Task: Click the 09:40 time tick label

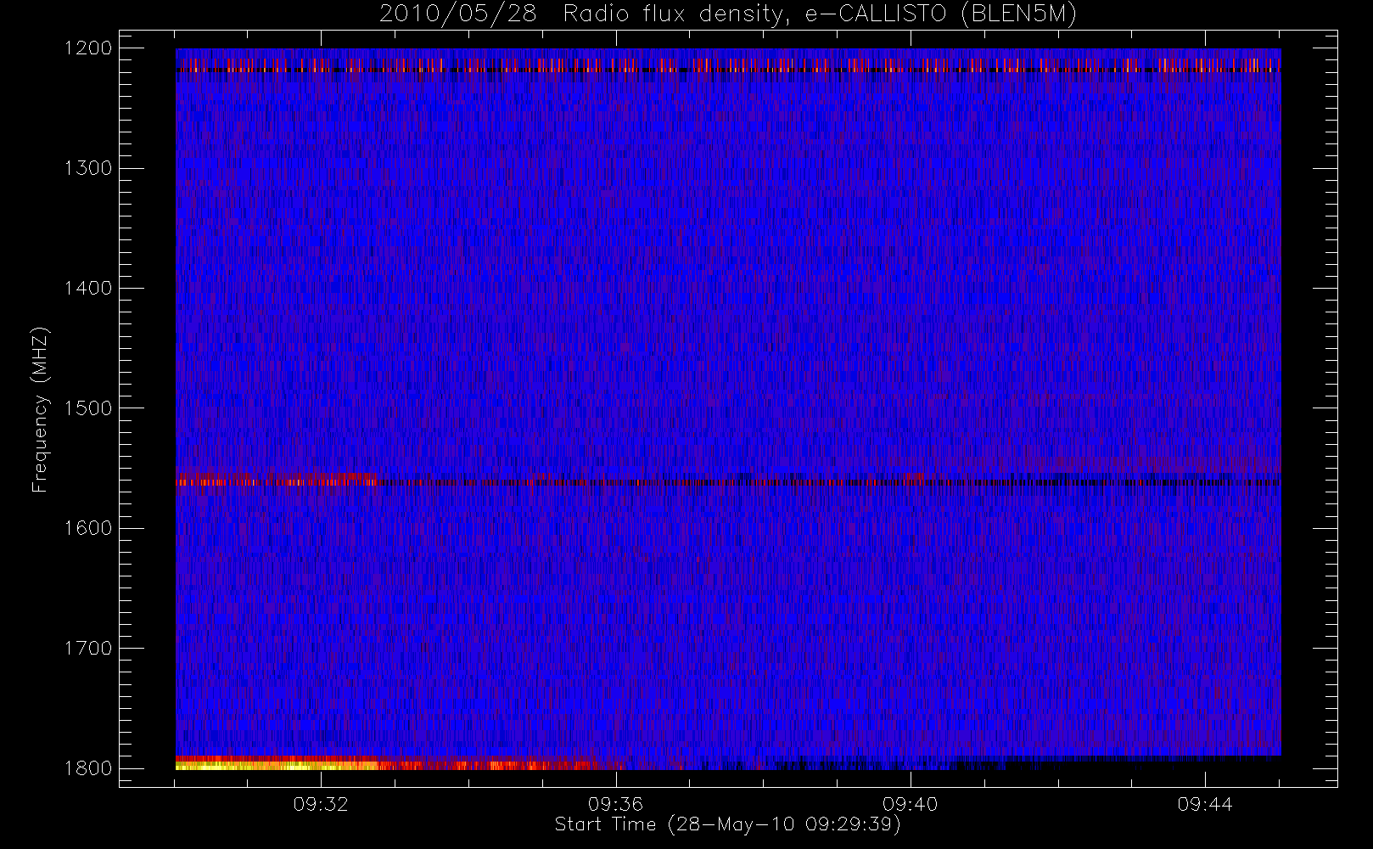Action: [910, 804]
